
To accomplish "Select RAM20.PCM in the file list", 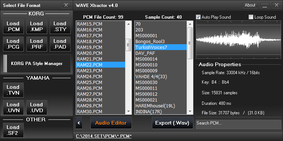I will pos(101,53).
